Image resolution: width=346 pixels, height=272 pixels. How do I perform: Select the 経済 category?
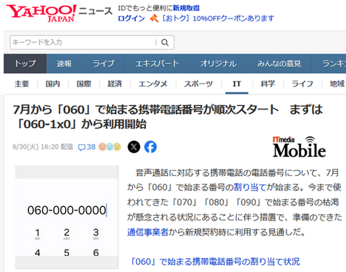click(115, 84)
